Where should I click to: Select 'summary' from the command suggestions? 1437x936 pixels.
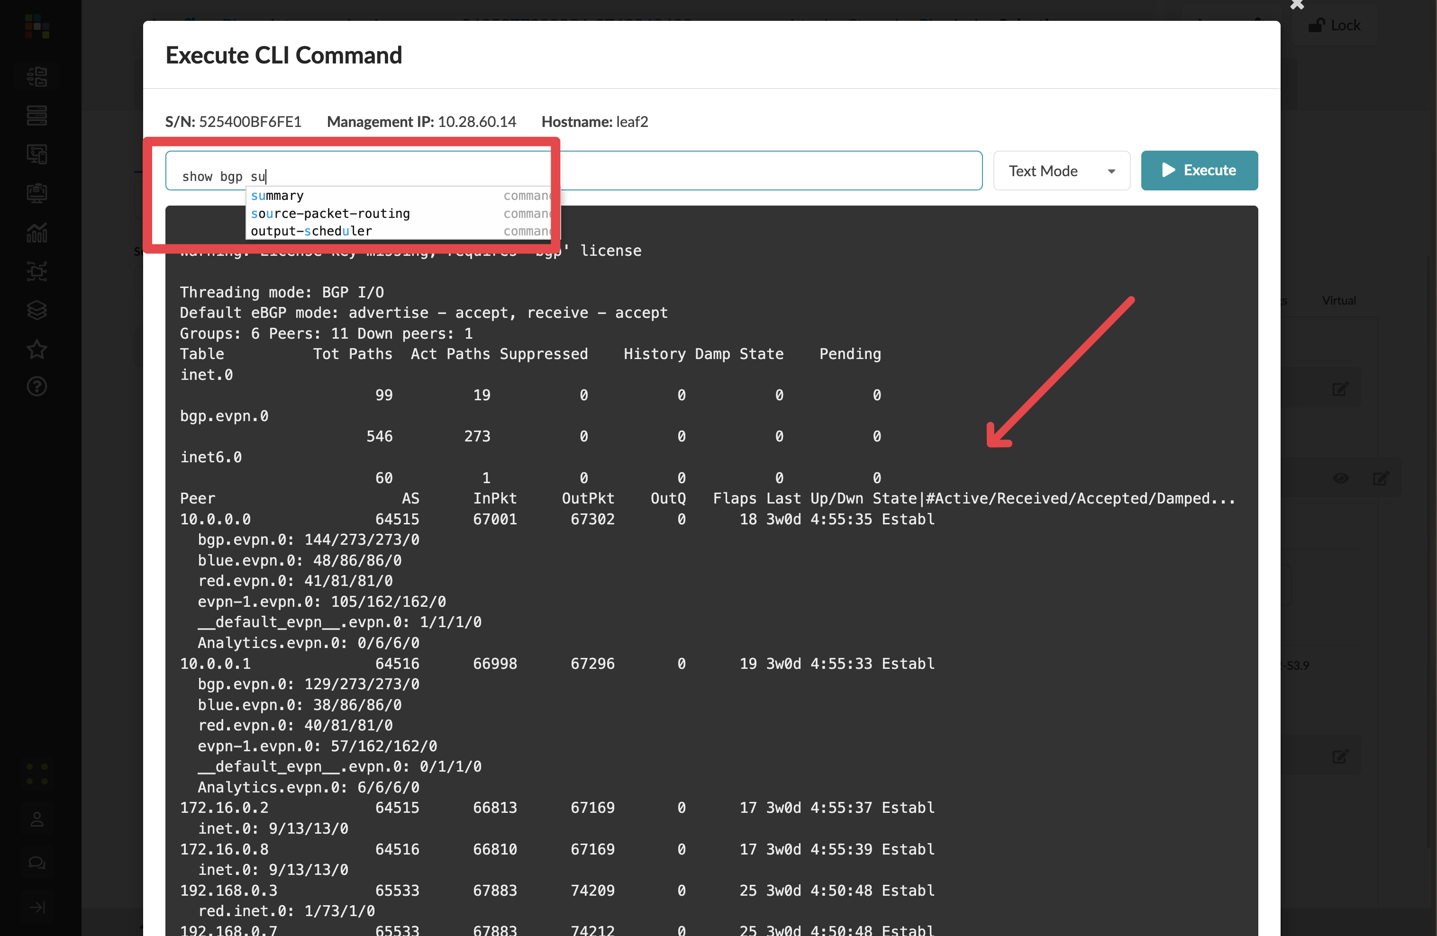click(278, 195)
